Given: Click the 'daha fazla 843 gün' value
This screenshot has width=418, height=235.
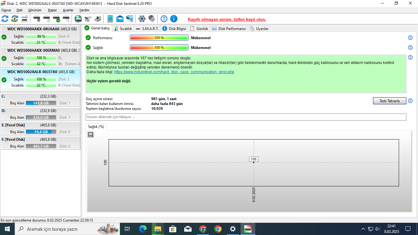Looking at the screenshot, I should point(167,104).
